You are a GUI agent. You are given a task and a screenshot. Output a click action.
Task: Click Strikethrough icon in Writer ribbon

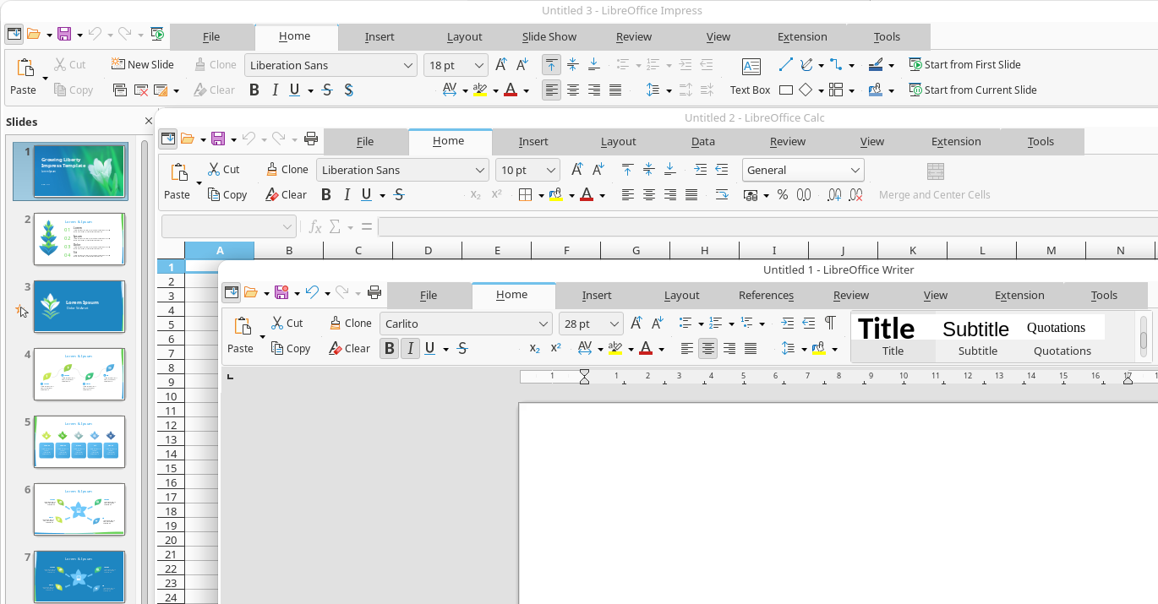(x=462, y=348)
